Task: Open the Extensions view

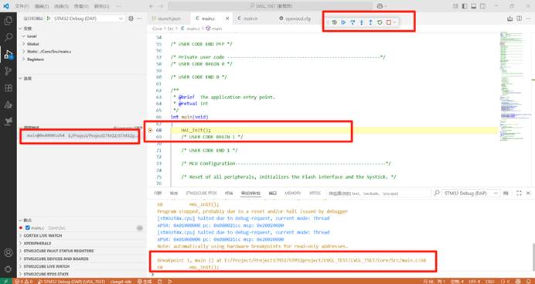Action: click(9, 88)
